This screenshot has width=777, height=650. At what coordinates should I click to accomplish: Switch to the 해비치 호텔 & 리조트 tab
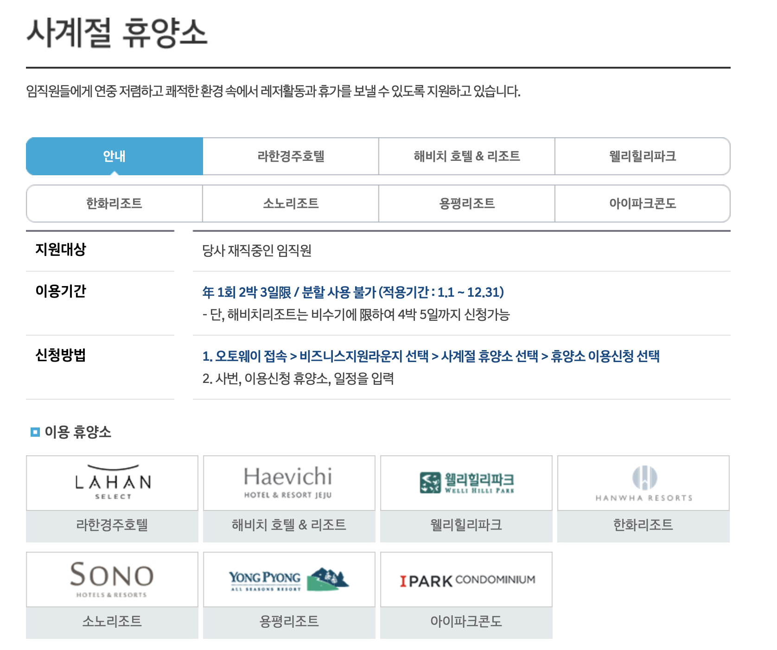point(467,156)
